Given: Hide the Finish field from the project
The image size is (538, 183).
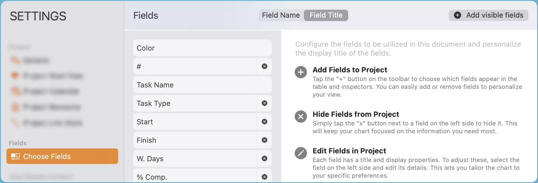Looking at the screenshot, I should pyautogui.click(x=264, y=140).
